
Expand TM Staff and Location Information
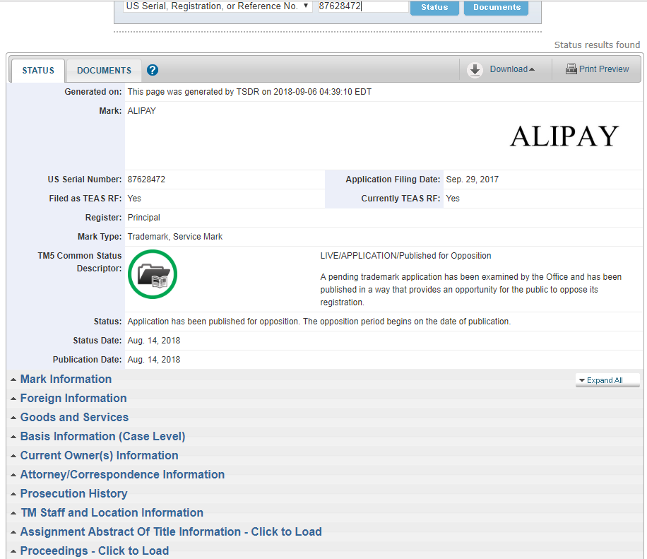[112, 512]
